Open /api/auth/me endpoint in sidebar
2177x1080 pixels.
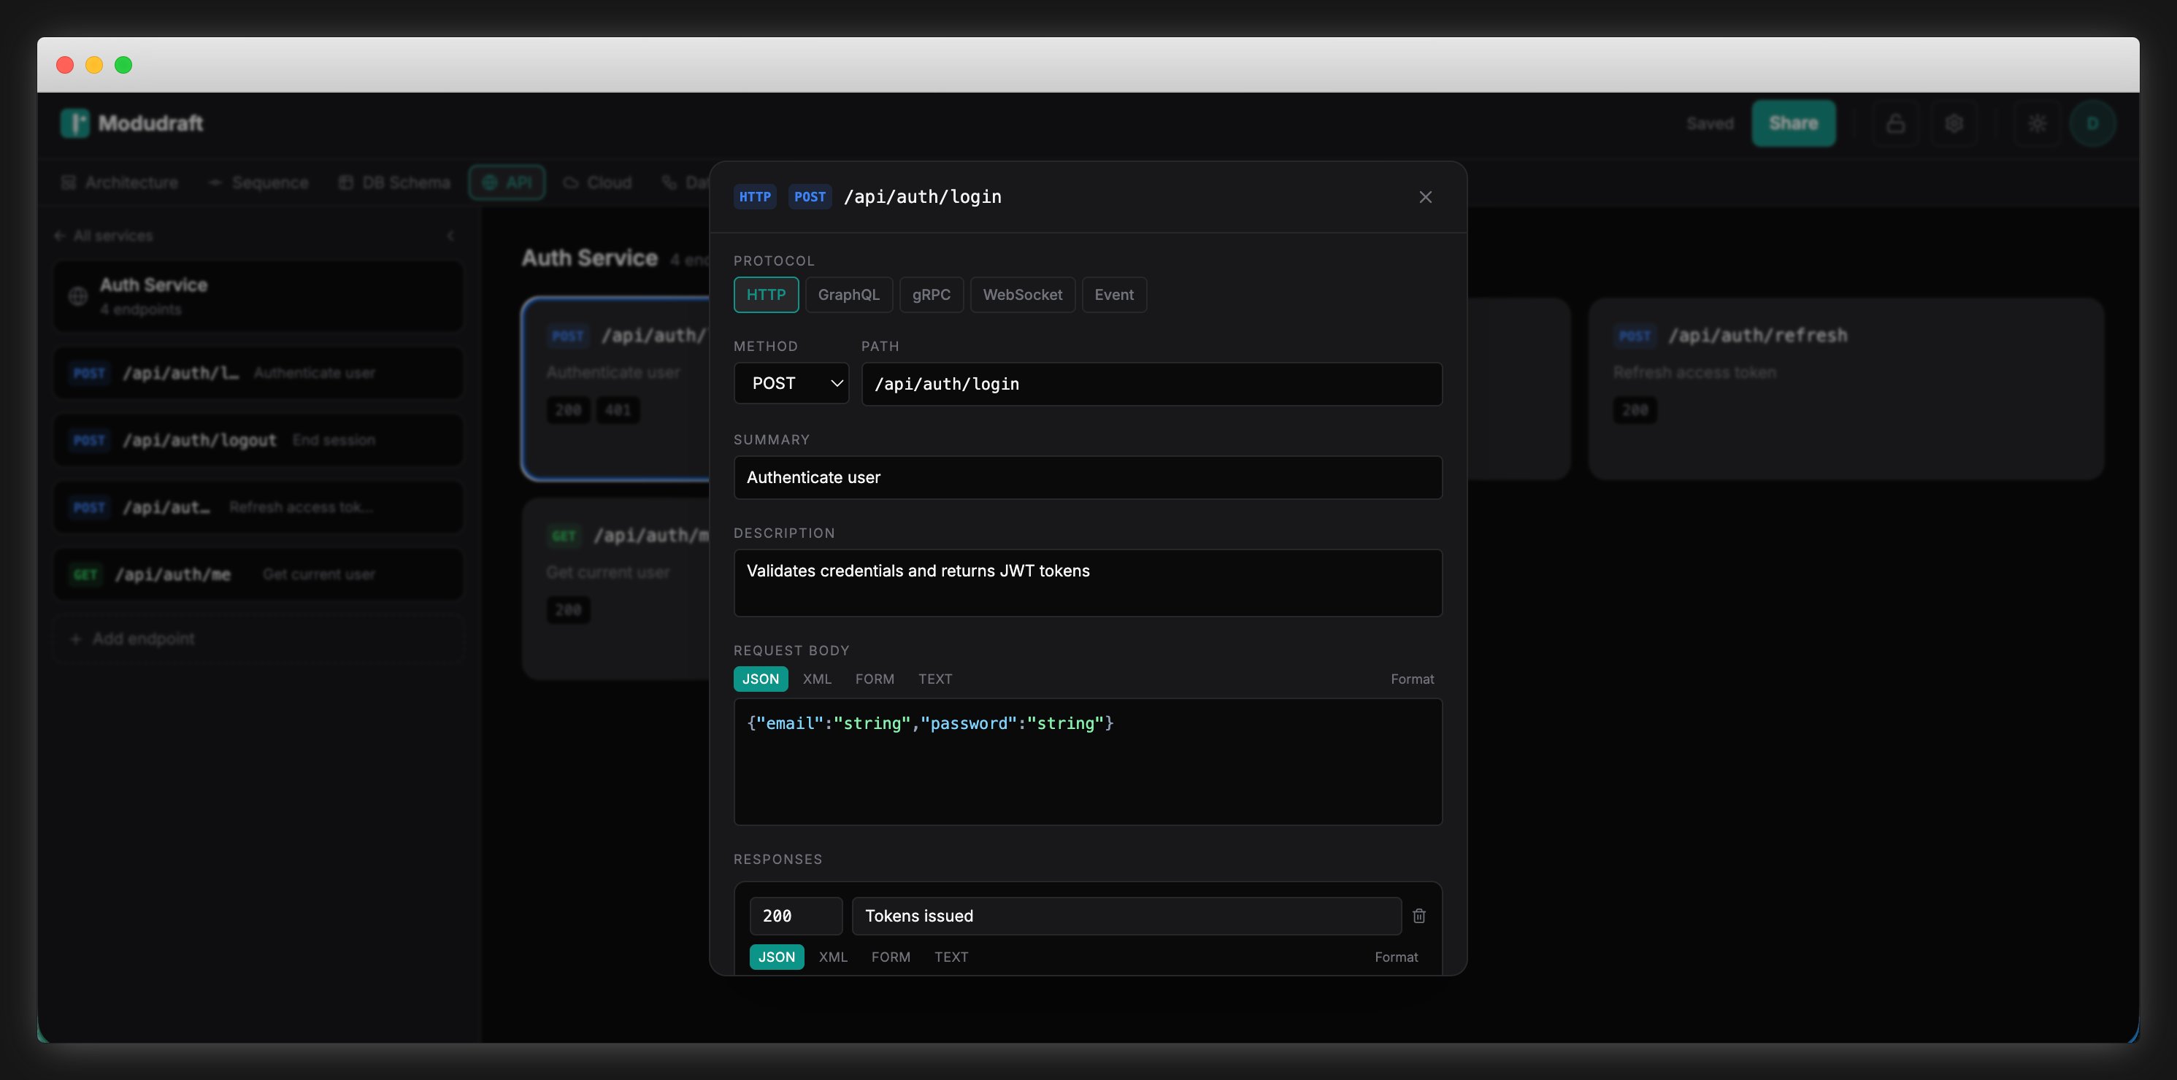pos(258,574)
